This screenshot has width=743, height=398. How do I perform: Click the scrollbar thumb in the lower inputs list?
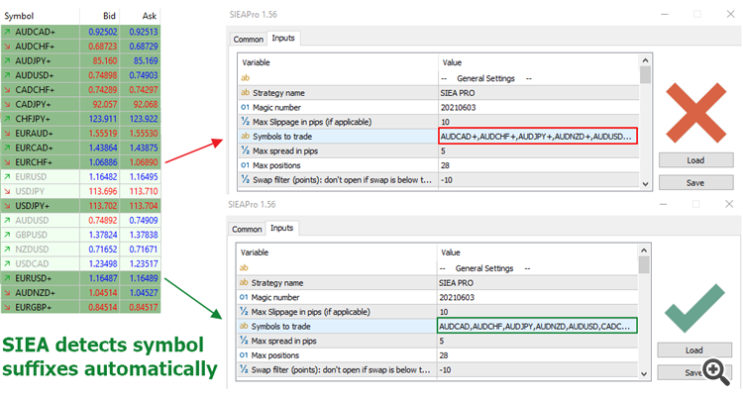coord(644,264)
